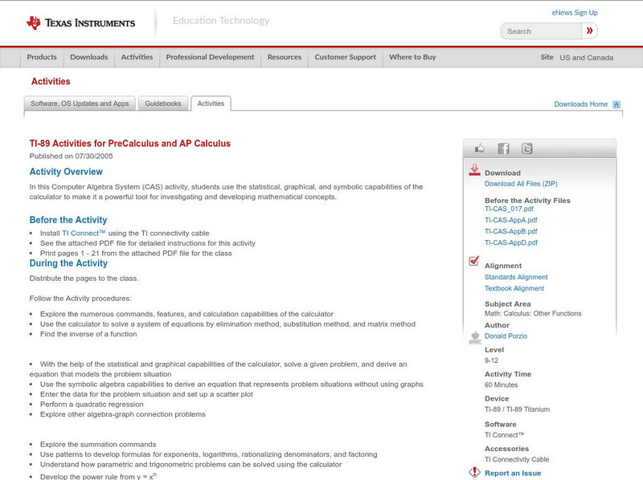Click the search submit arrow button
Image resolution: width=643 pixels, height=480 pixels.
pyautogui.click(x=590, y=31)
